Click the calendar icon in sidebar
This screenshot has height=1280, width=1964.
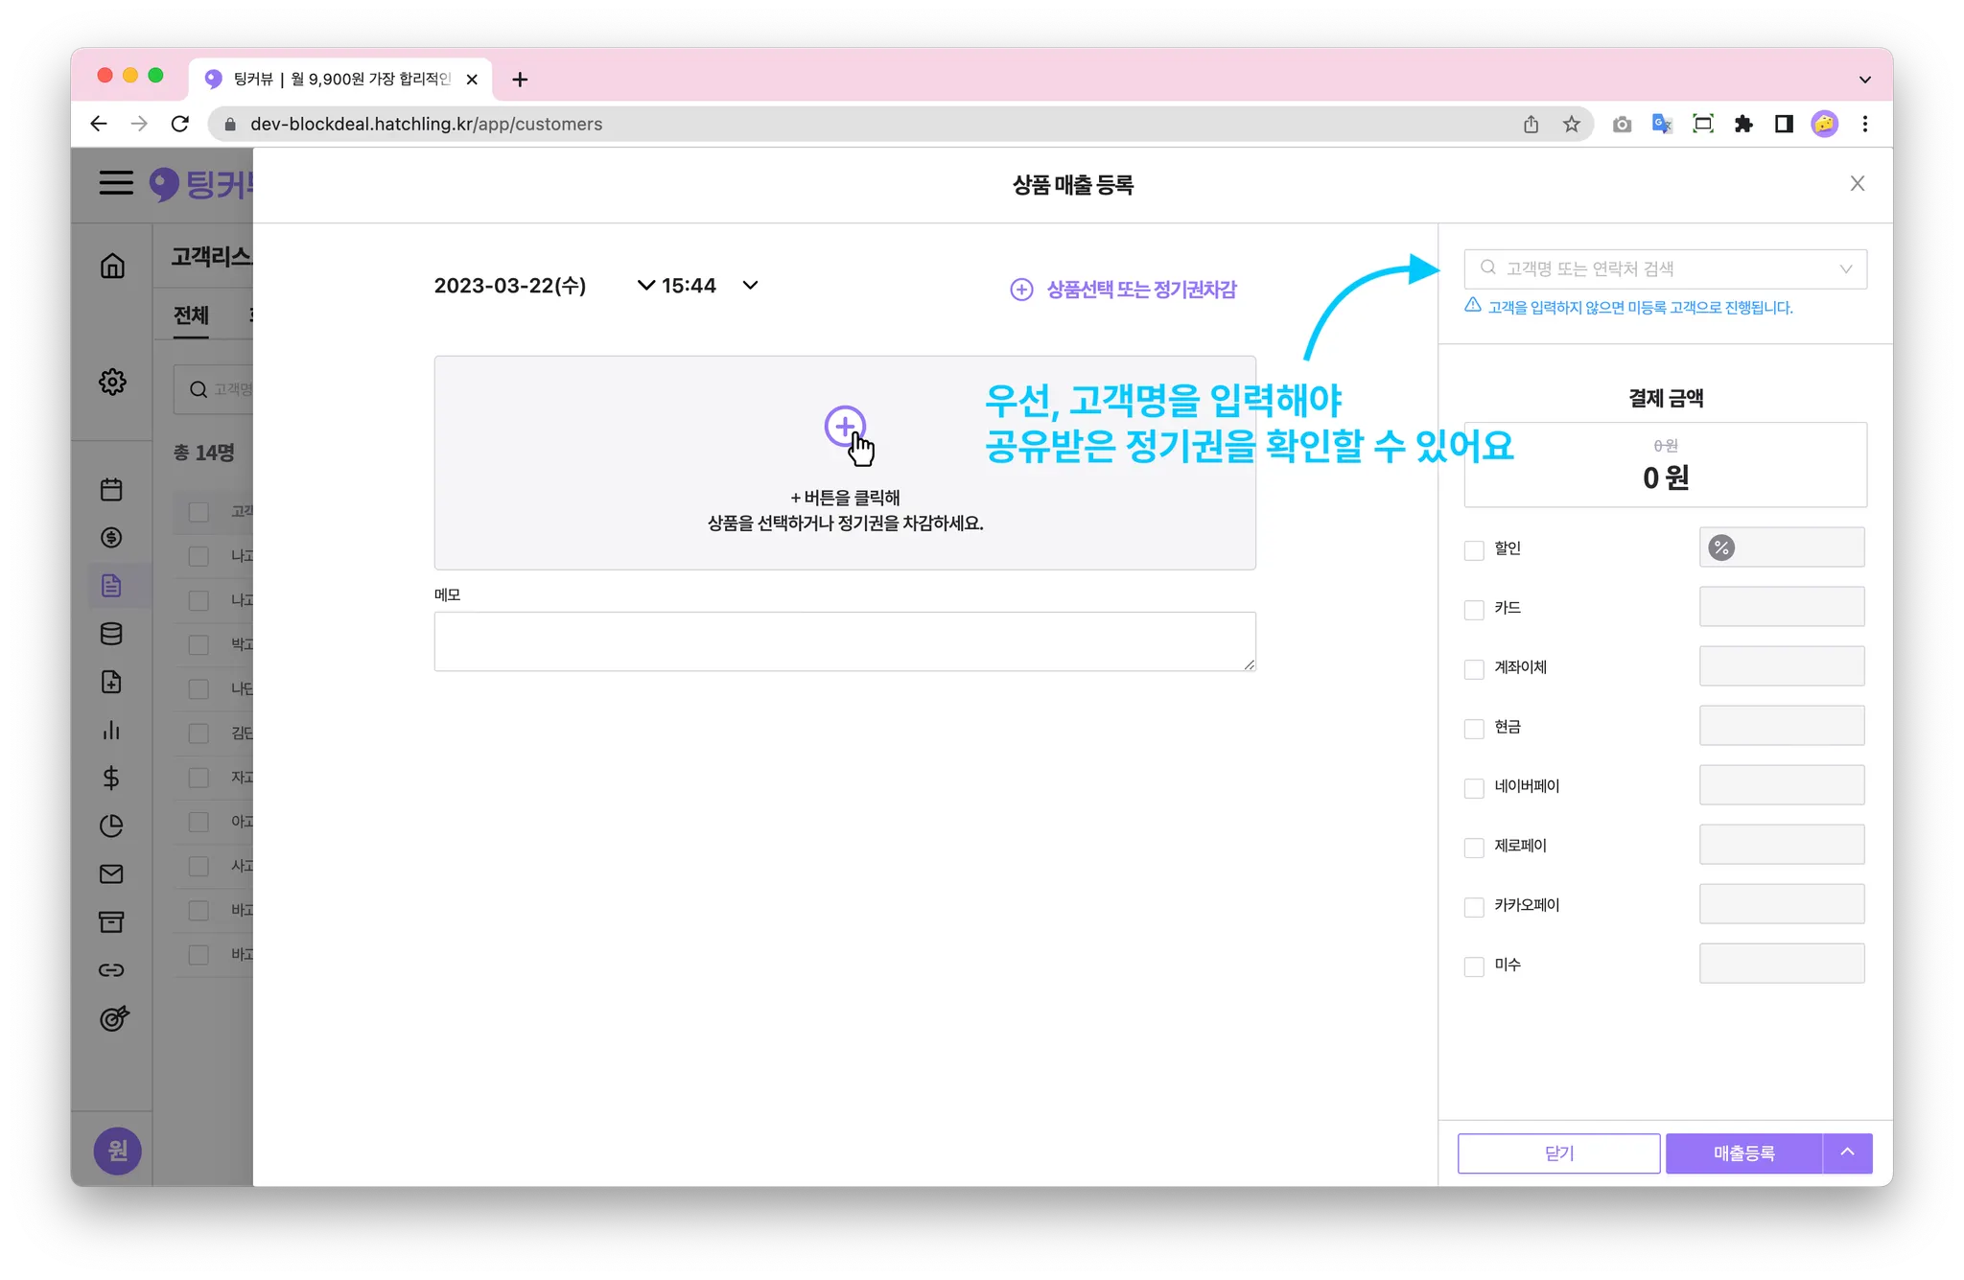(111, 489)
